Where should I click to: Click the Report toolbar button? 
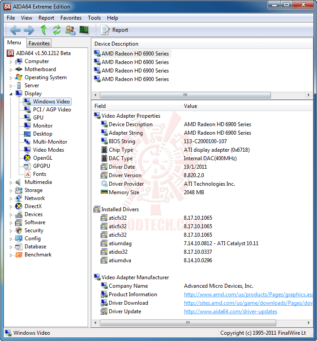(x=114, y=30)
